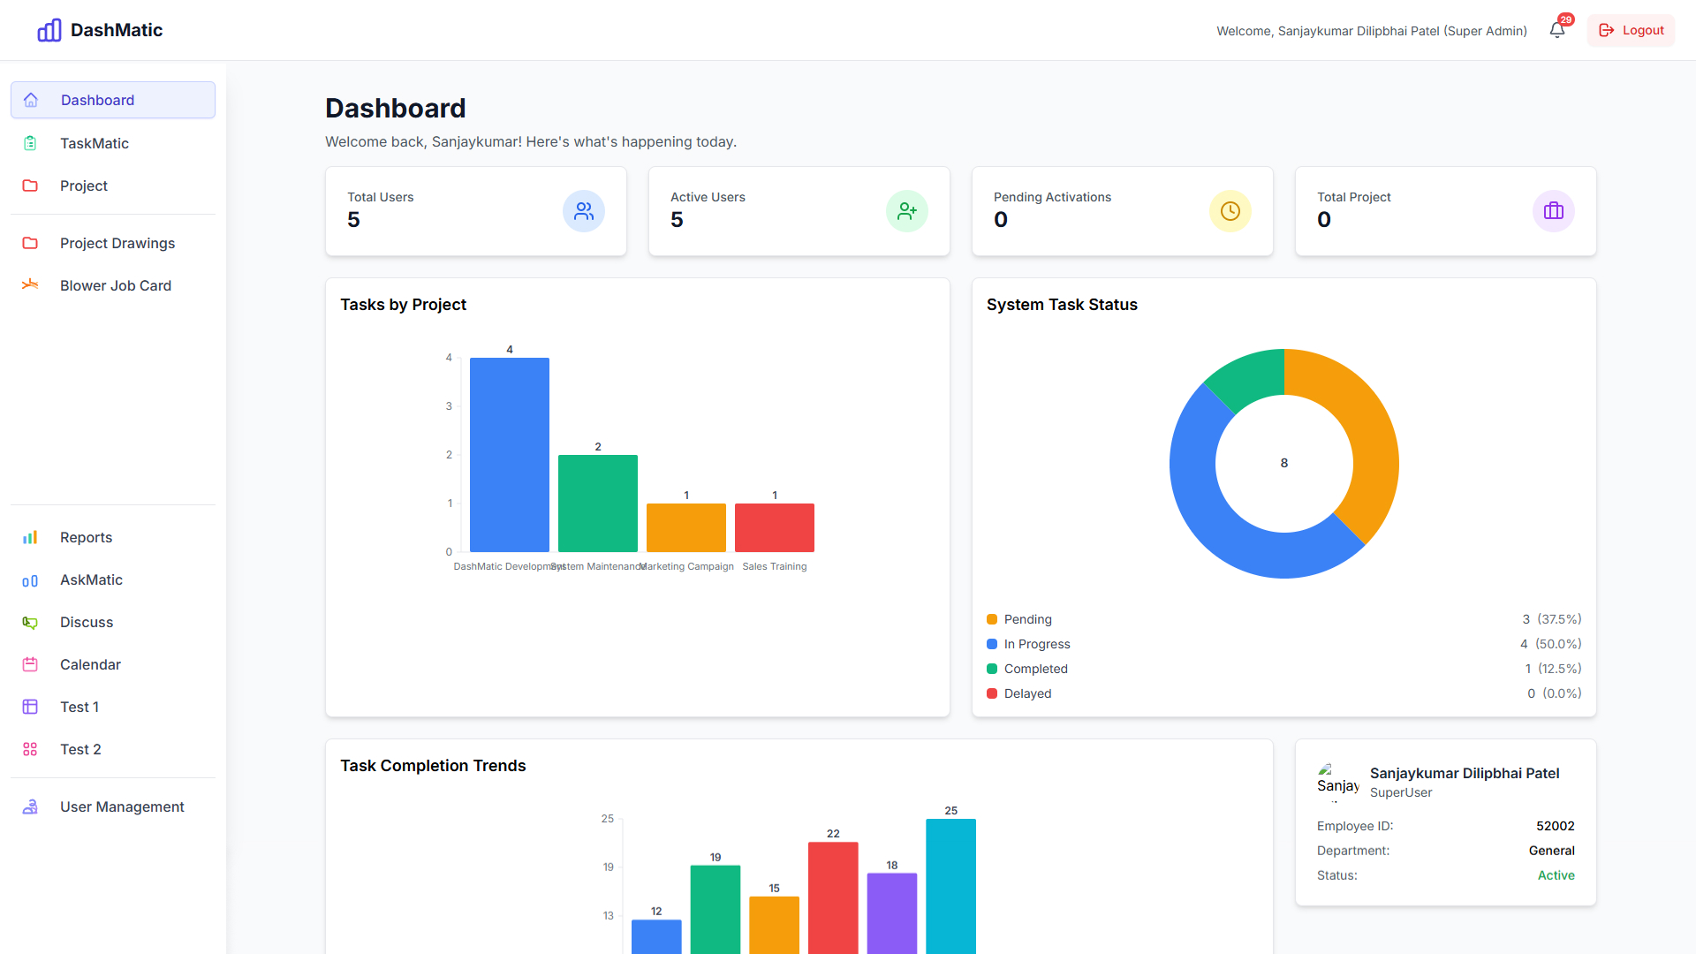Screen dimensions: 1696x954
Task: Open the notification bell icon
Action: (x=1556, y=29)
